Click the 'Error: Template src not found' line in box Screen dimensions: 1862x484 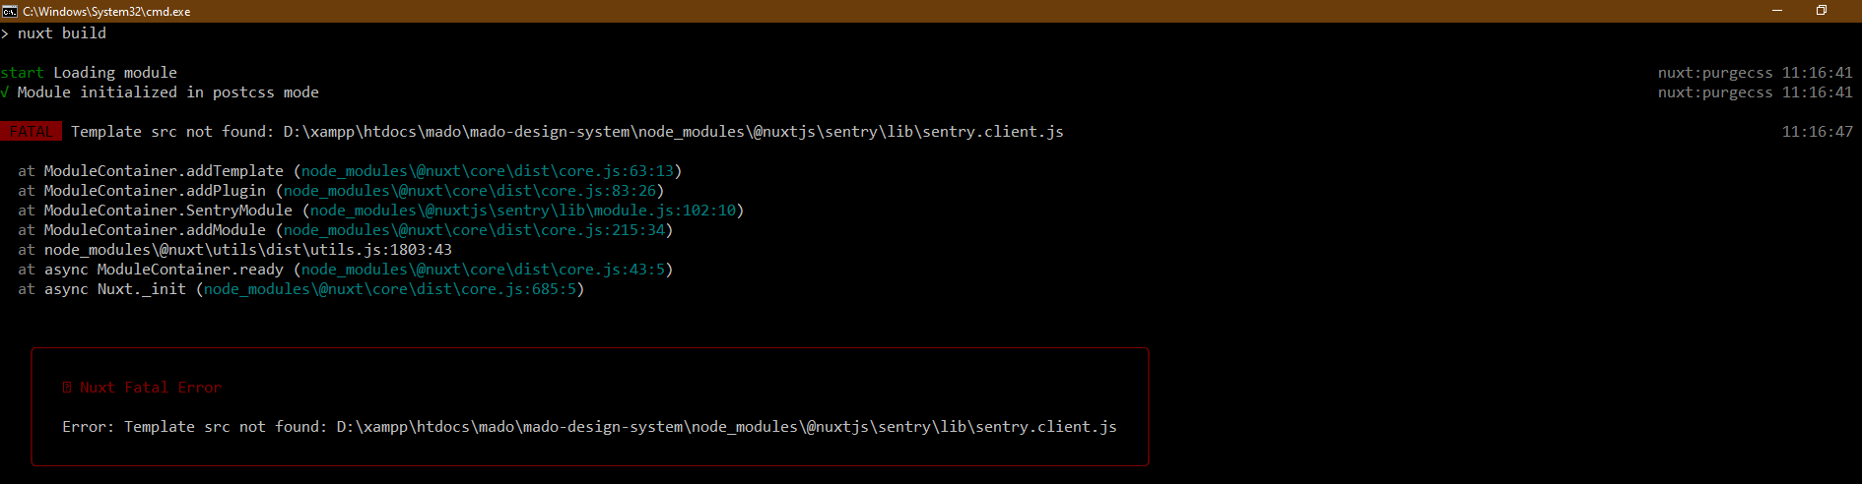coord(589,427)
